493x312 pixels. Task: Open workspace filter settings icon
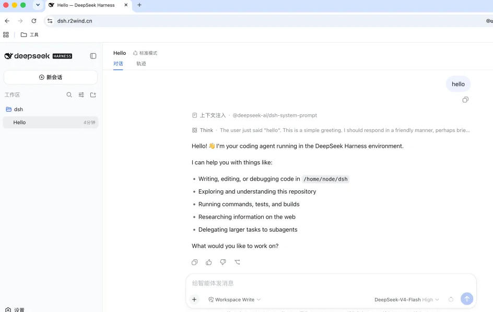click(81, 95)
